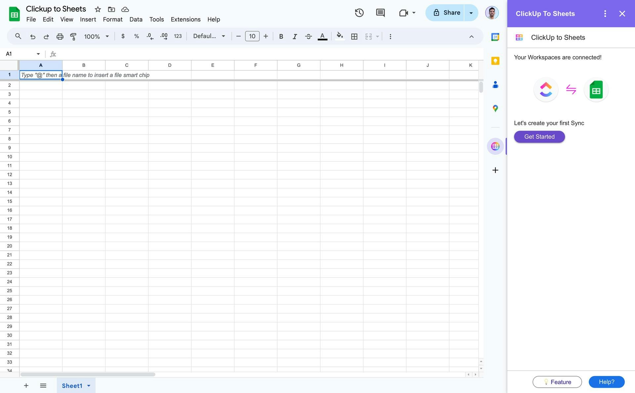
Task: Expand the Share quick actions arrow
Action: pos(471,13)
